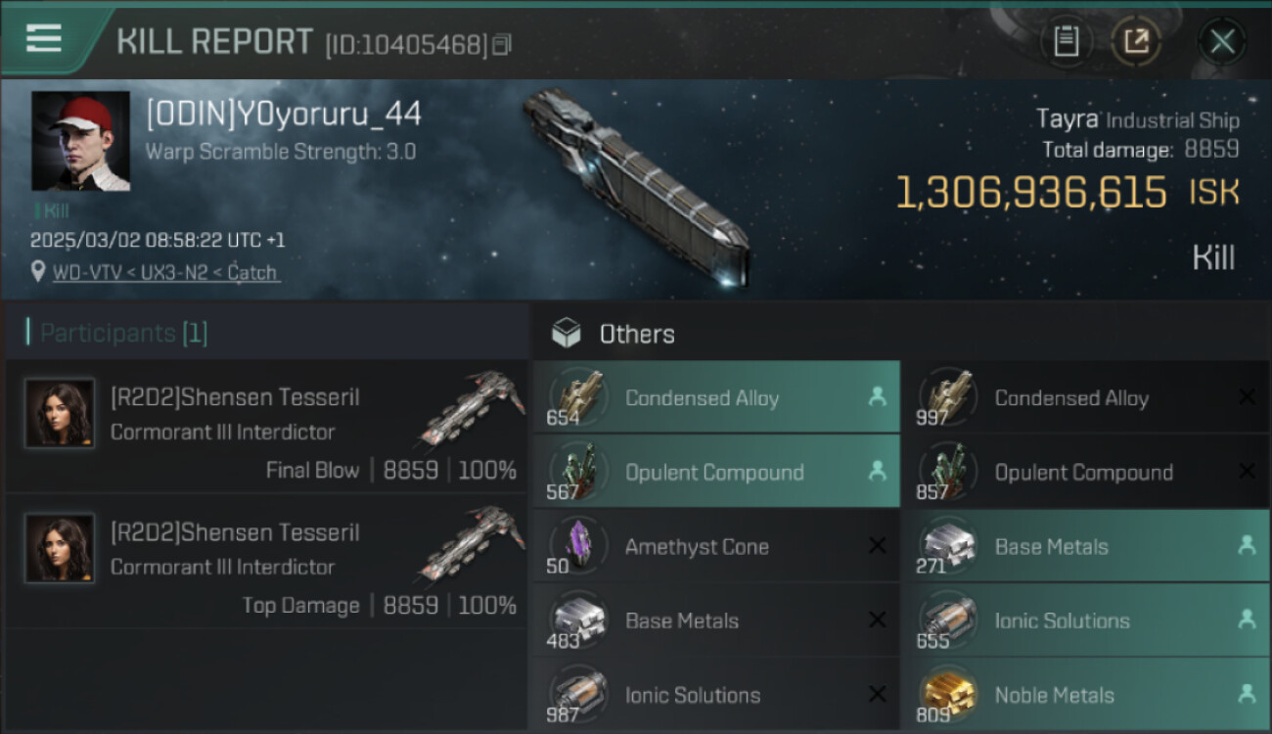Click the X marker on Amethyst Cone
This screenshot has height=734, width=1272.
[x=877, y=546]
